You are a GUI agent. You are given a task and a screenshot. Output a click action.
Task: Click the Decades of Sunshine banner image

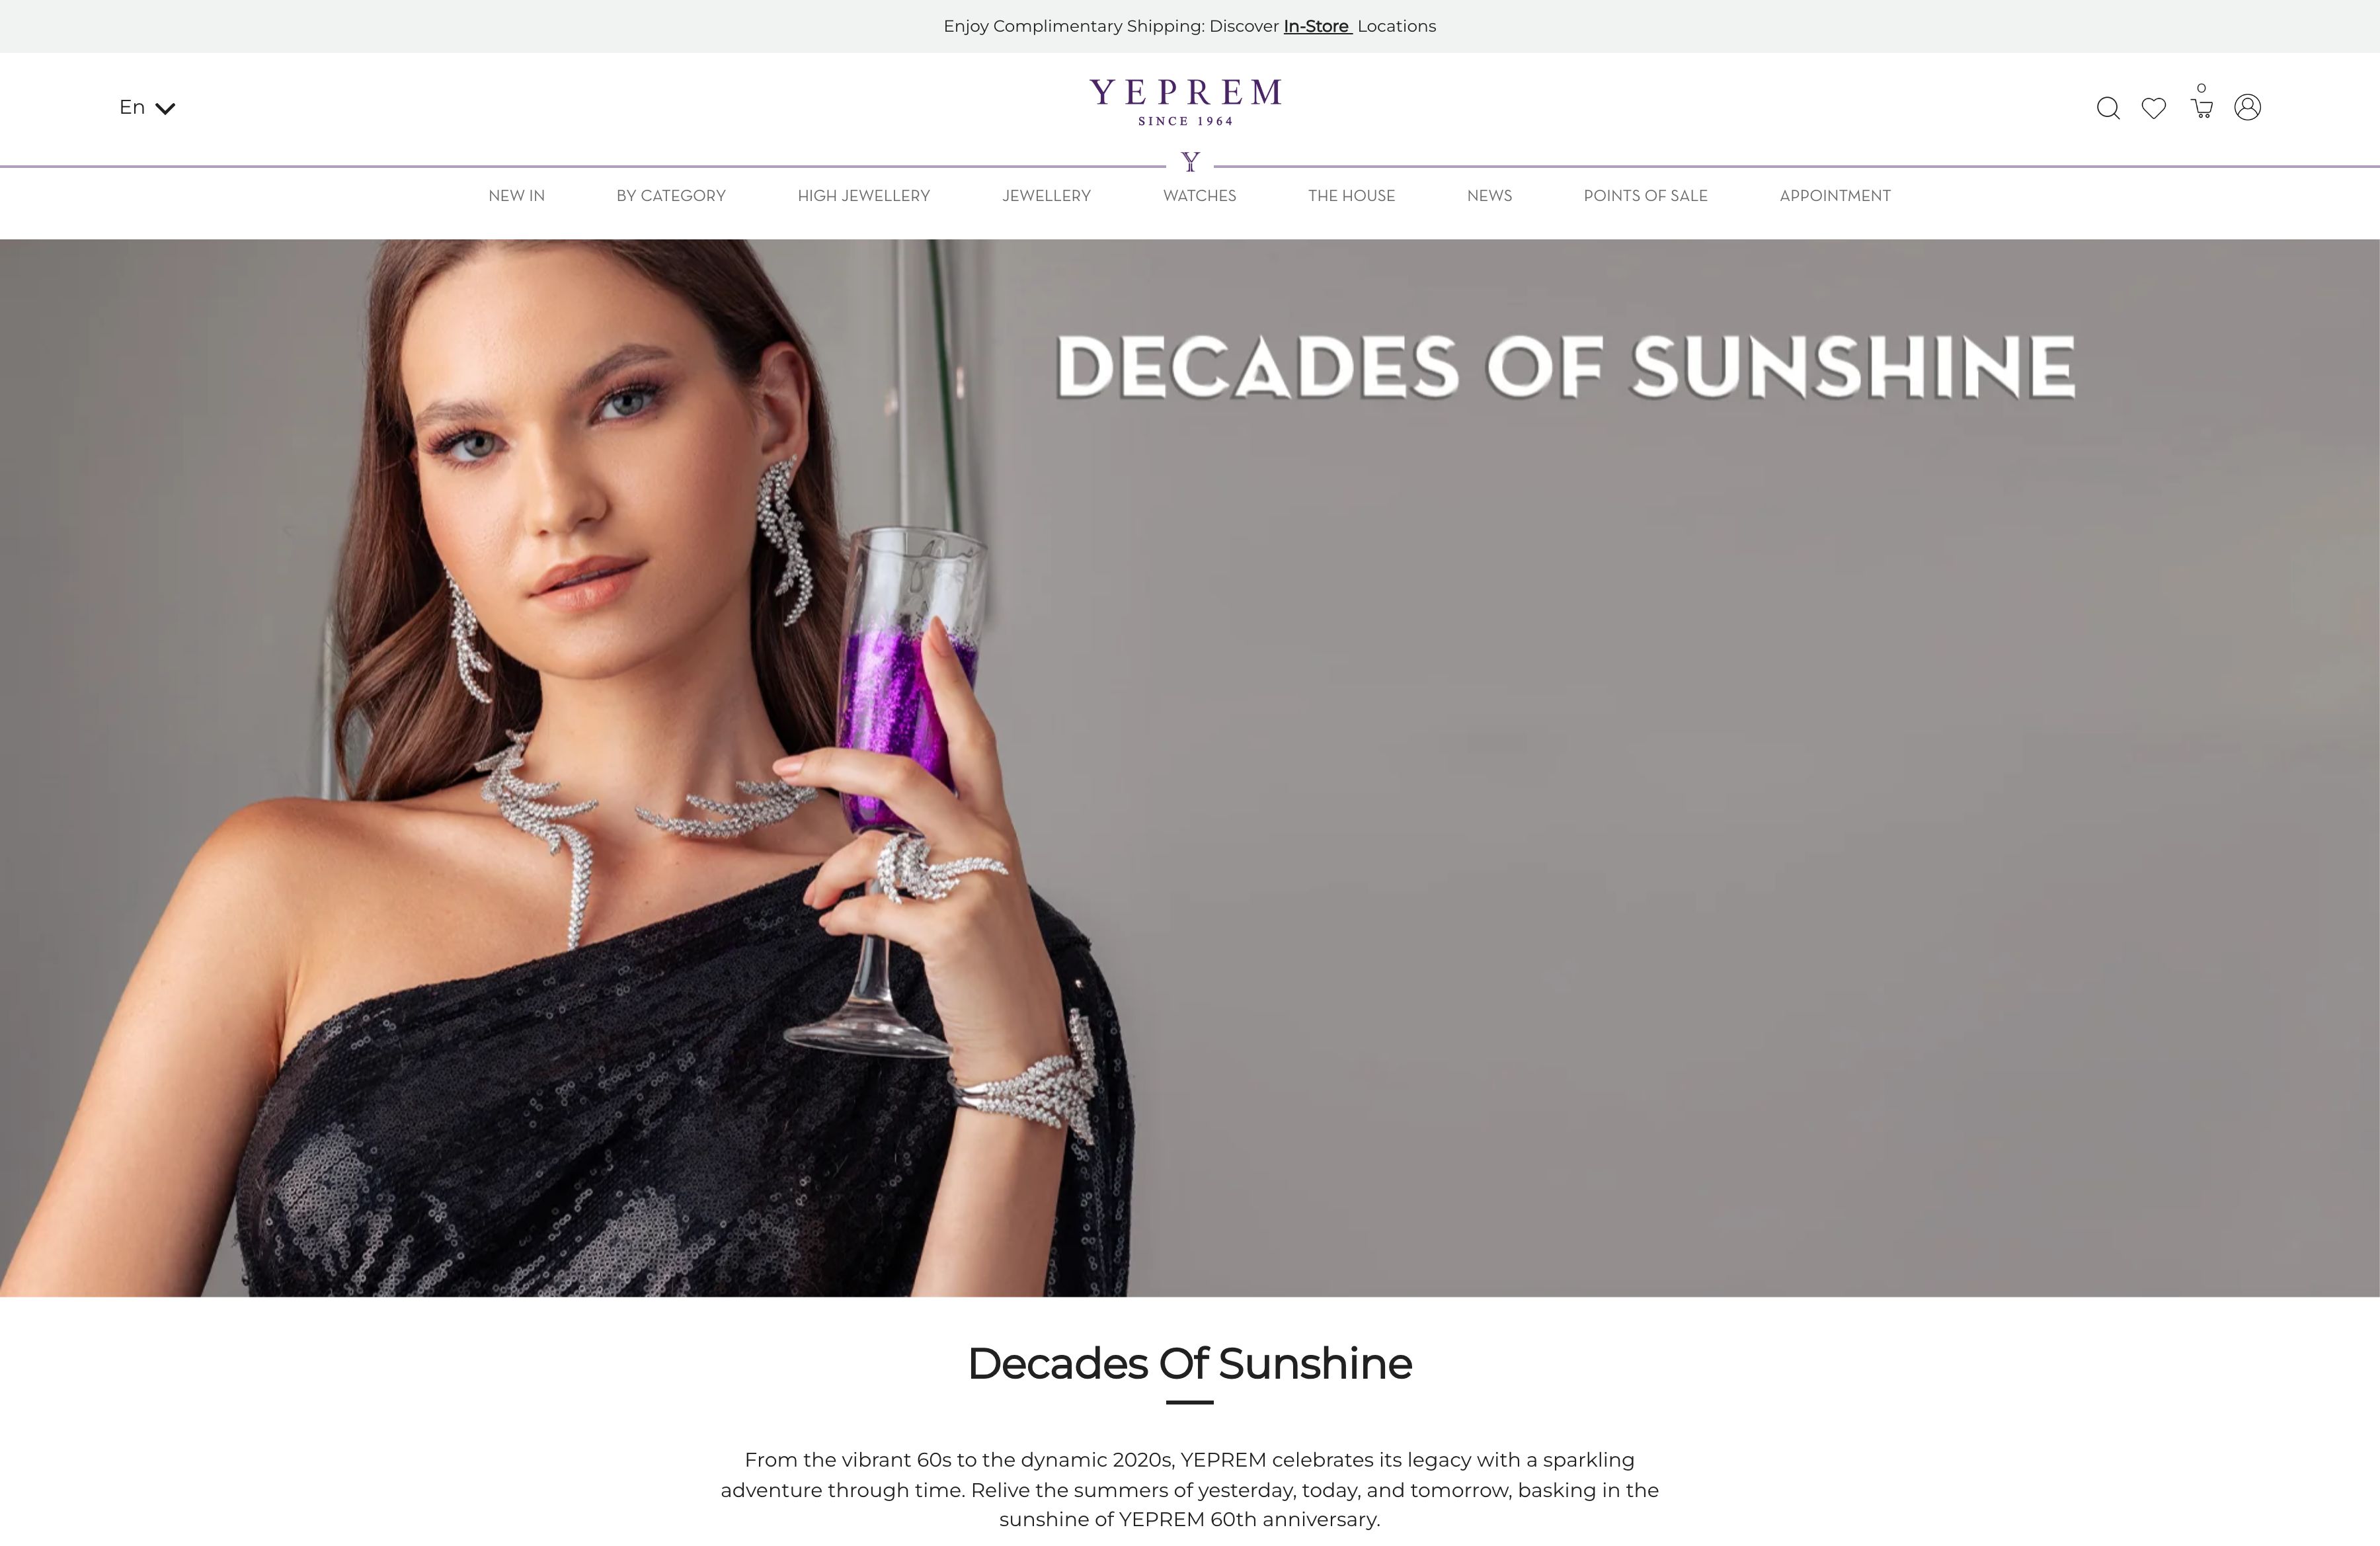[x=1190, y=768]
